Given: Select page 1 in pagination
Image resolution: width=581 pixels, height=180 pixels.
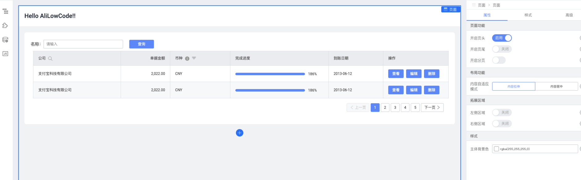Looking at the screenshot, I should (375, 108).
